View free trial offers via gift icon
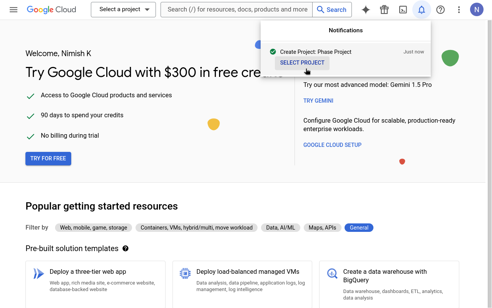492x308 pixels. tap(384, 10)
